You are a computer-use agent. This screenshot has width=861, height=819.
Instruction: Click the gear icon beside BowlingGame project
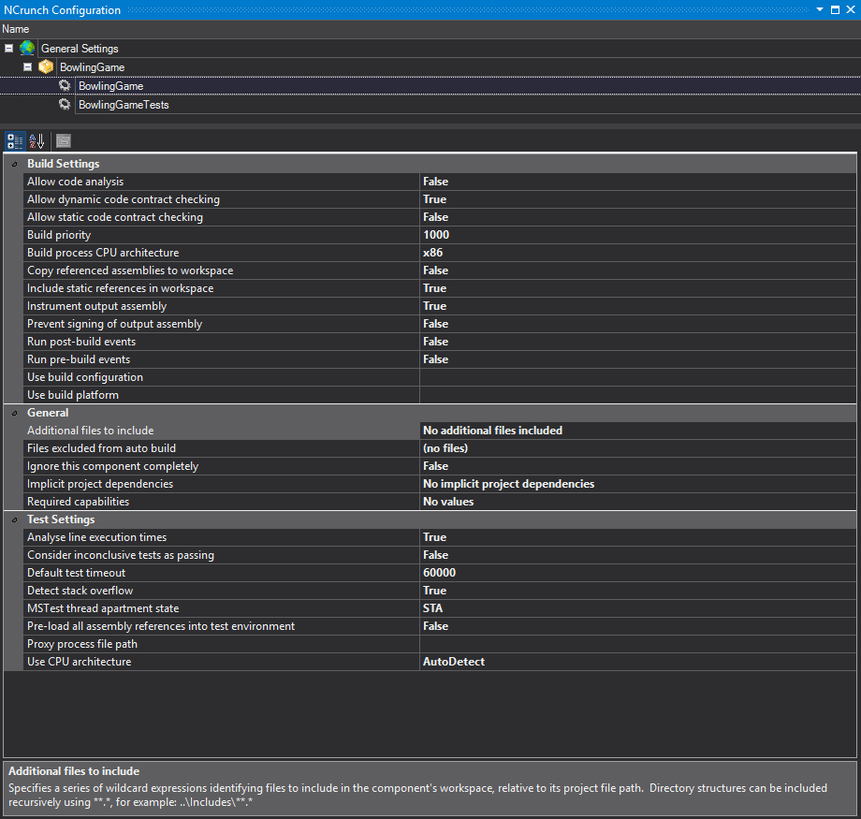click(x=65, y=86)
